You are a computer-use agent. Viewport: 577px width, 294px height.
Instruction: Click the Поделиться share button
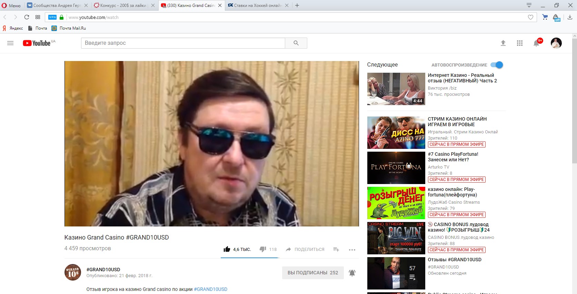pyautogui.click(x=305, y=249)
